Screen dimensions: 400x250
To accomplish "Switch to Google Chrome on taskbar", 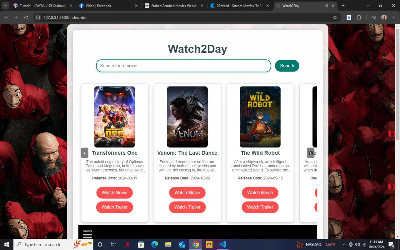I will tap(196, 244).
